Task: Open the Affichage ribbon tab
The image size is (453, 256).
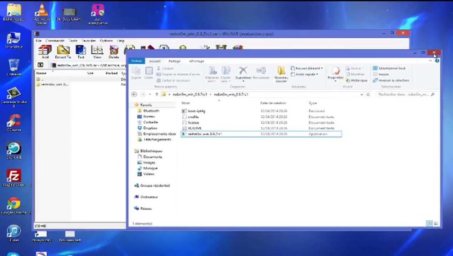Action: pos(196,61)
